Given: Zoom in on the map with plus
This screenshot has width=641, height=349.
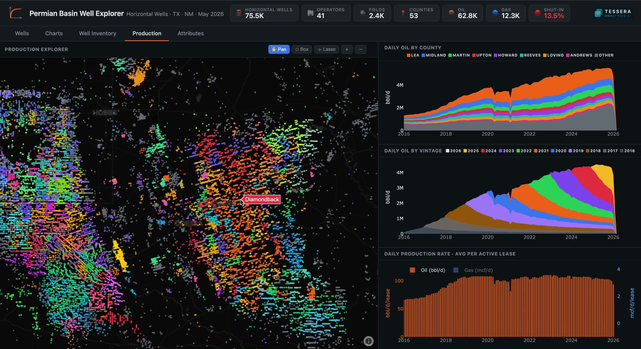Looking at the screenshot, I should (x=347, y=49).
